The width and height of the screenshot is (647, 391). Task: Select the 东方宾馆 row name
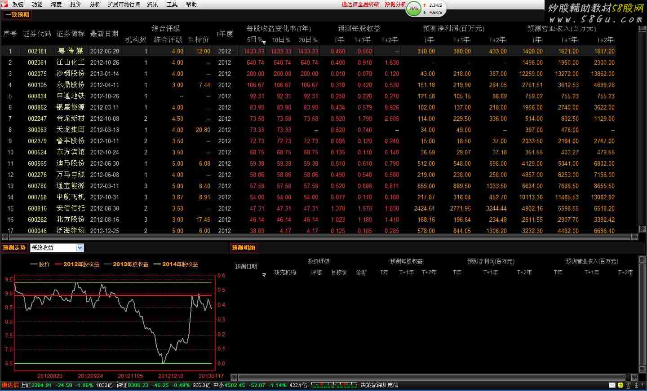(x=71, y=152)
